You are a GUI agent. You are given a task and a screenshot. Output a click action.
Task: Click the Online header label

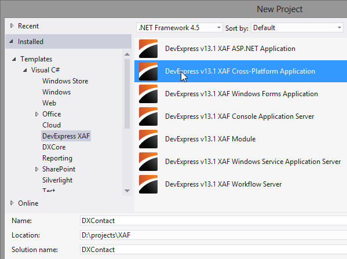(28, 203)
